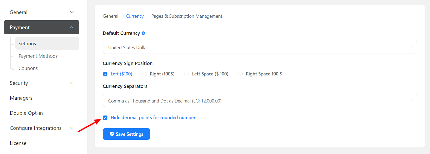430x154 pixels.
Task: Open the Default Currency dropdown
Action: [x=260, y=47]
